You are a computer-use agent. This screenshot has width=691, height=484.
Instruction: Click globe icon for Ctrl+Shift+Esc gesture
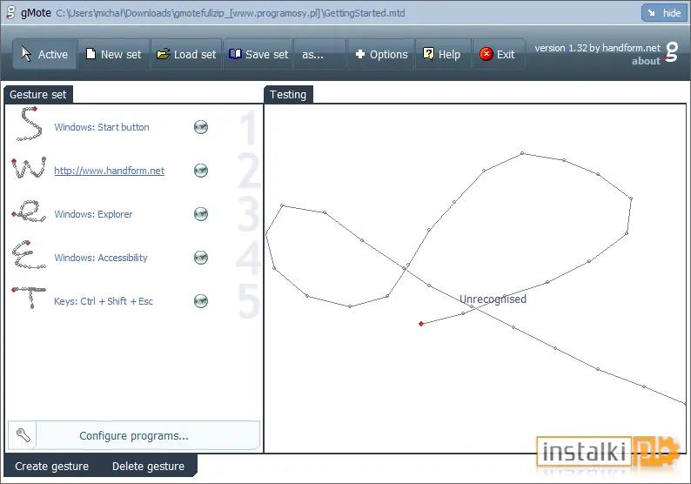pyautogui.click(x=201, y=301)
